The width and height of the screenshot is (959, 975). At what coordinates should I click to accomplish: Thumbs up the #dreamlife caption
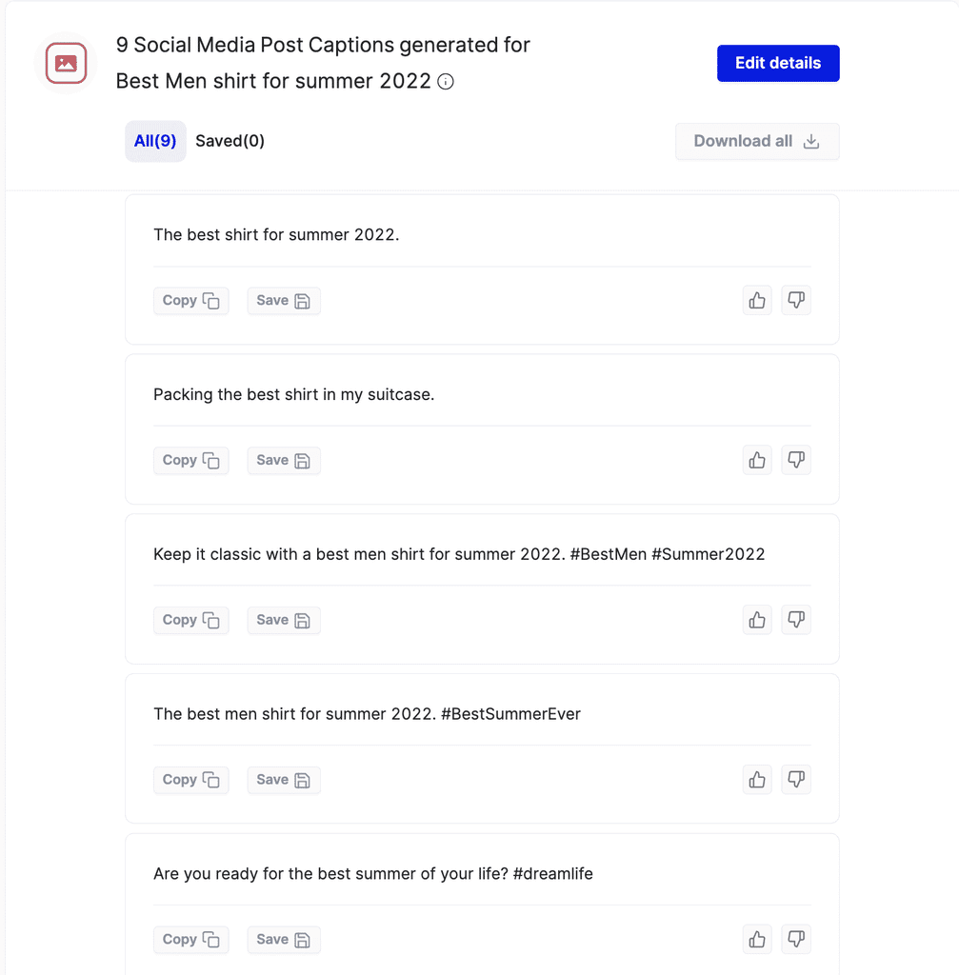pos(757,940)
